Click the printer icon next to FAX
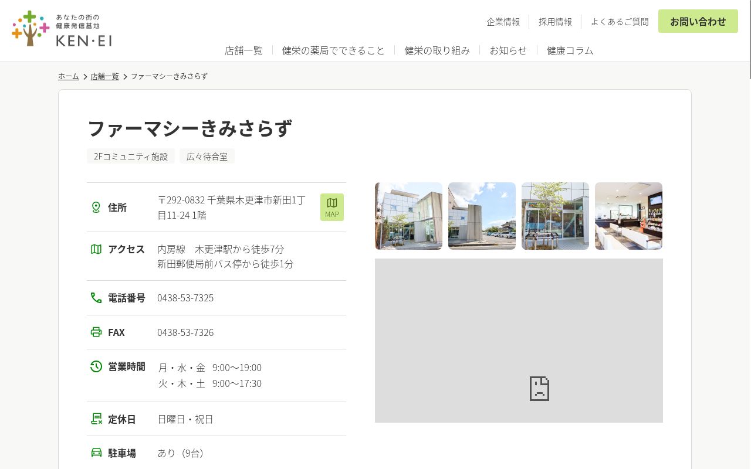 [96, 332]
